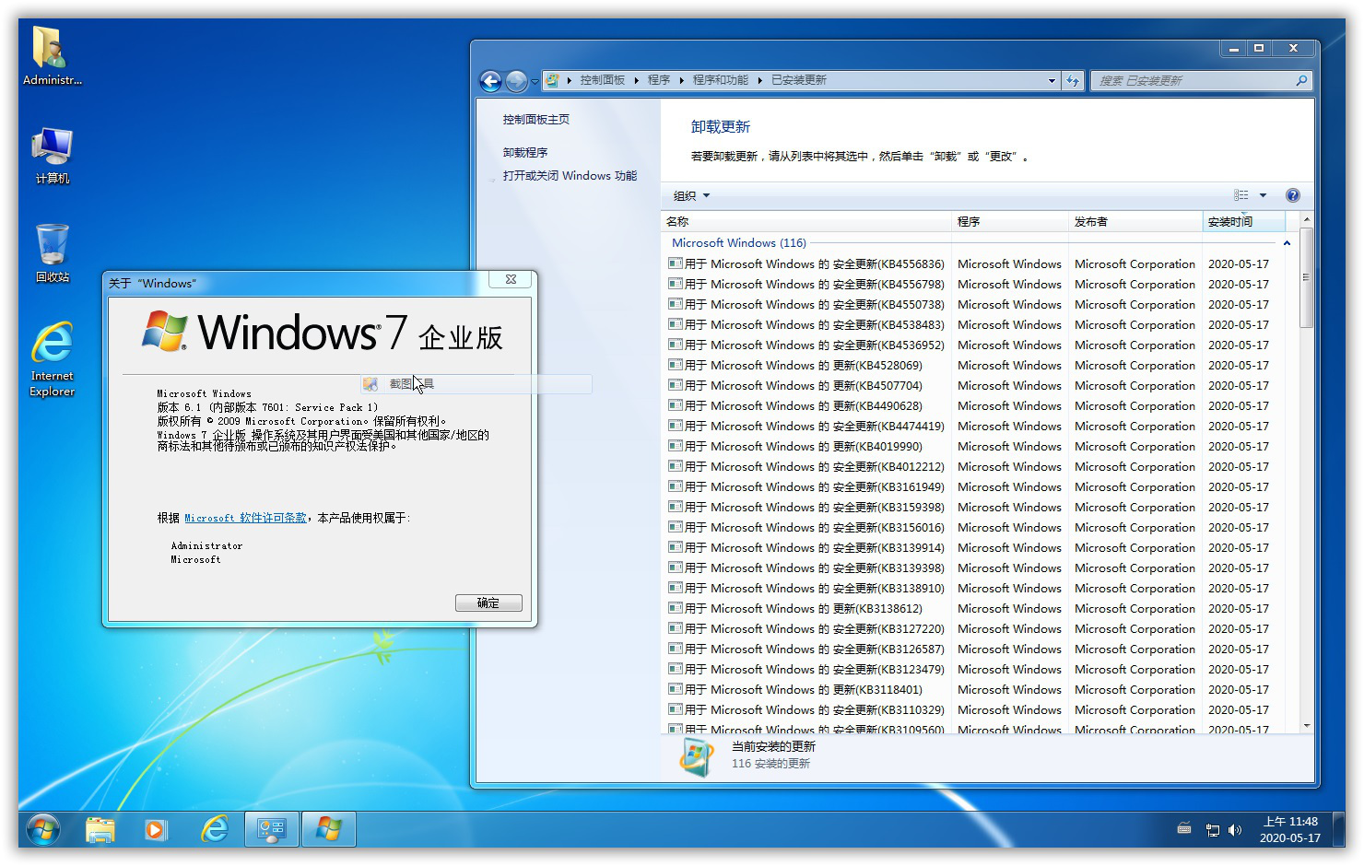
Task: Open Windows Media Player from taskbar
Action: (x=157, y=829)
